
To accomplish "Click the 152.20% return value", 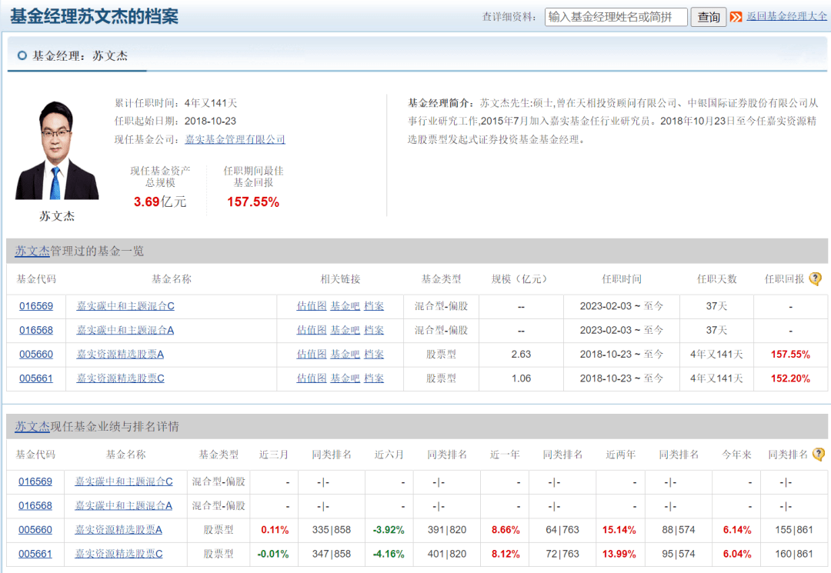I will tap(790, 378).
